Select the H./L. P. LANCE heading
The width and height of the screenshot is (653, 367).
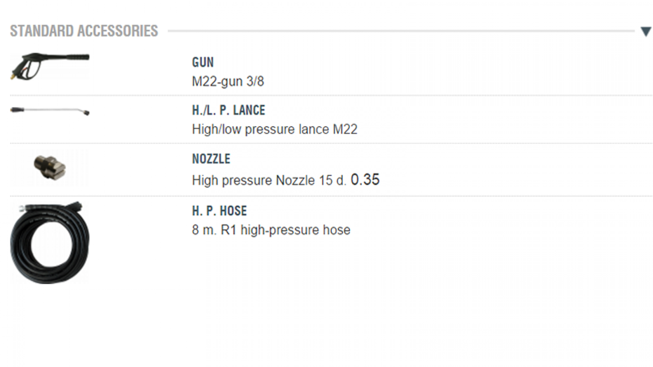pyautogui.click(x=228, y=110)
